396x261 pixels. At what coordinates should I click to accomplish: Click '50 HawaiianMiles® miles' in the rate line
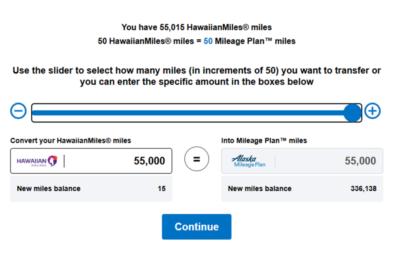click(x=146, y=41)
